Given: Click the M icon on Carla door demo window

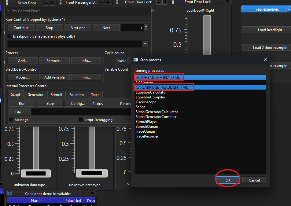Looking at the screenshot, I should [x=9, y=193].
